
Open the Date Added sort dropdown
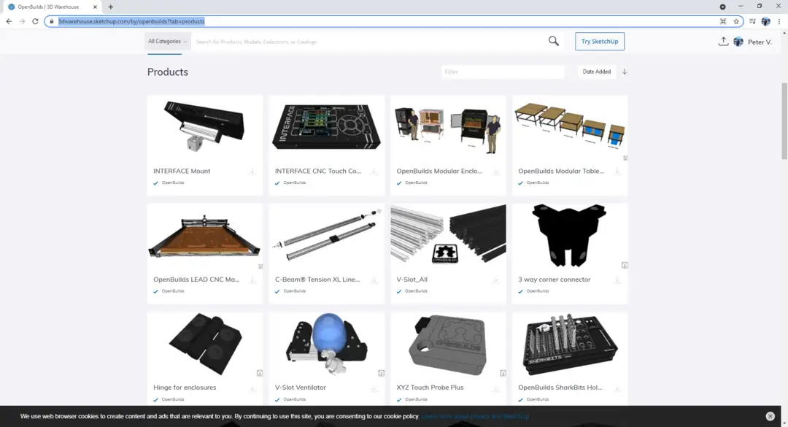(597, 72)
